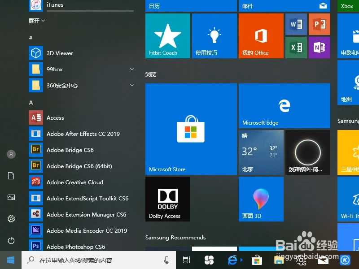359x269 pixels.
Task: Open the Xbox tile
Action: pyautogui.click(x=348, y=6)
